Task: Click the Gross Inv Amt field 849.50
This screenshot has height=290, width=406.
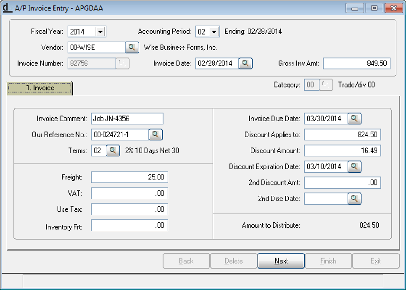Action: [x=357, y=64]
